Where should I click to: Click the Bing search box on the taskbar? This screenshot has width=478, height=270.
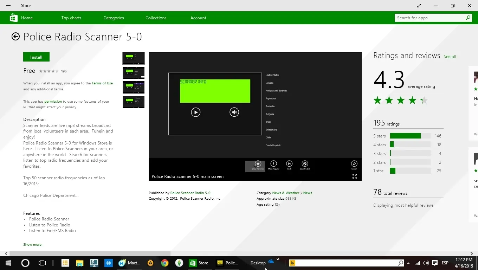click(x=347, y=263)
